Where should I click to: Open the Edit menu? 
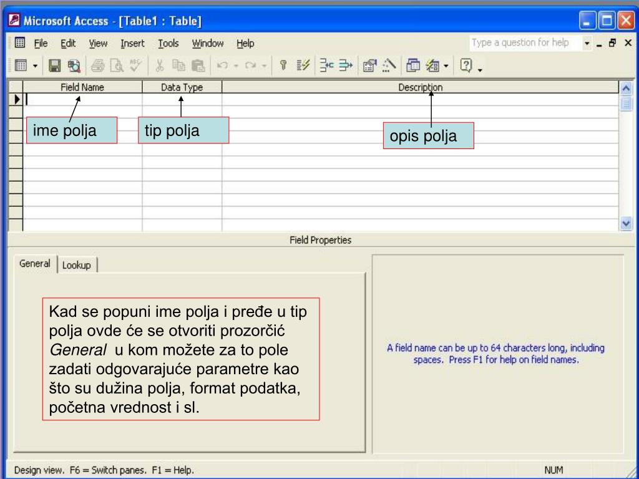[68, 43]
